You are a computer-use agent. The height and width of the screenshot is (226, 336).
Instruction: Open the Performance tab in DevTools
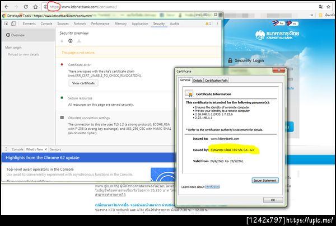tap(100, 23)
